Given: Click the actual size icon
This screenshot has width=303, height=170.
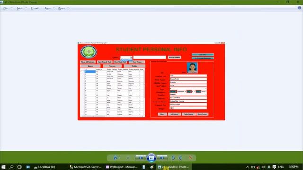Looking at the screenshot, I should [x=128, y=158].
